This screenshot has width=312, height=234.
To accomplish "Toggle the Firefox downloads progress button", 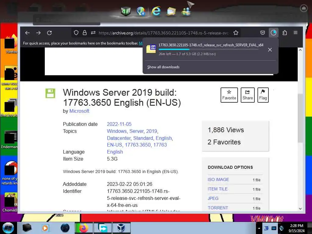I will pos(274,33).
